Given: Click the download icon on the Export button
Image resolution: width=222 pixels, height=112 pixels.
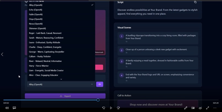Looking at the screenshot, I should [x=61, y=96].
